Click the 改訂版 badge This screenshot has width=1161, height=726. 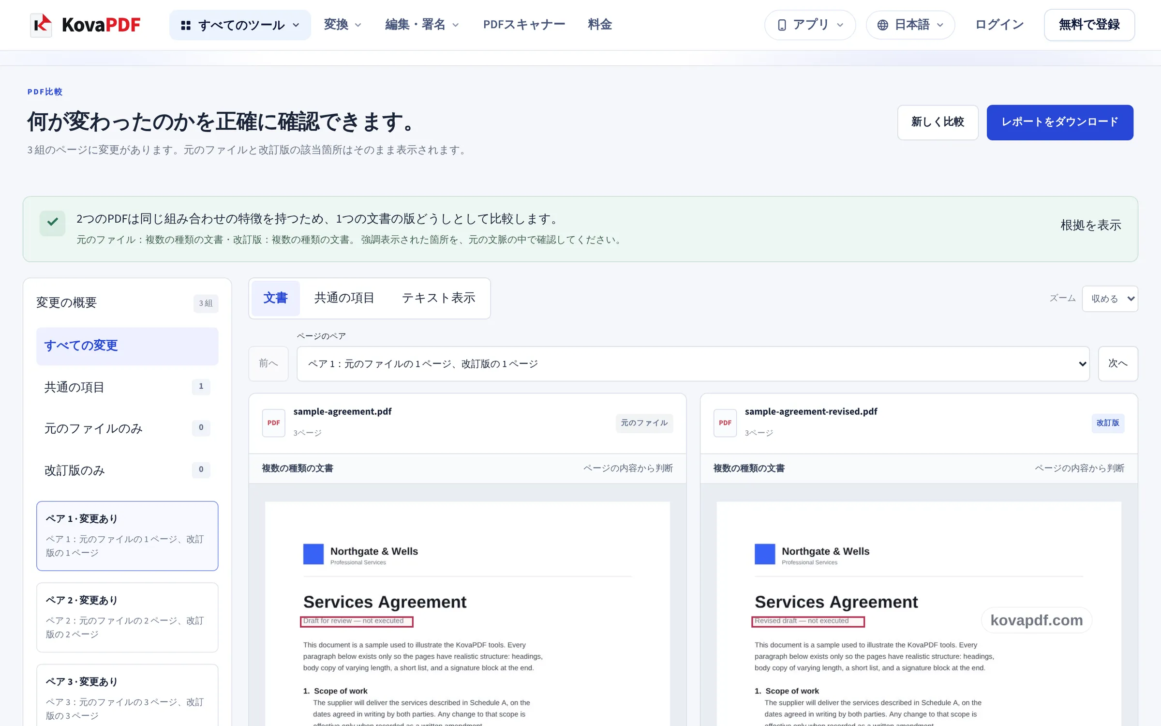tap(1107, 423)
